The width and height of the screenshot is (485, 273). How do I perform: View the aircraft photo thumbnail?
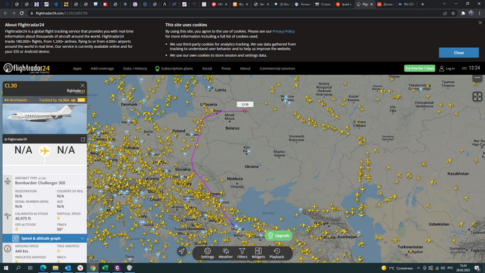click(44, 118)
